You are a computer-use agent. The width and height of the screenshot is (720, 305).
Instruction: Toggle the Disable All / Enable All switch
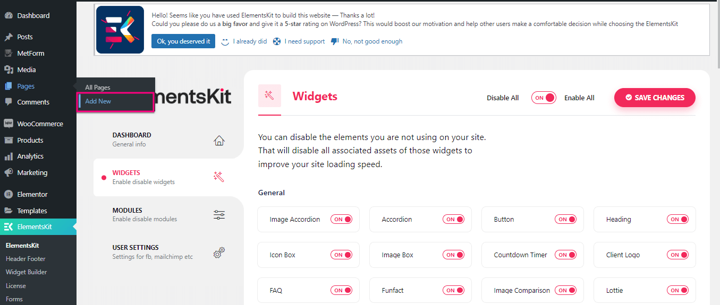click(x=544, y=98)
